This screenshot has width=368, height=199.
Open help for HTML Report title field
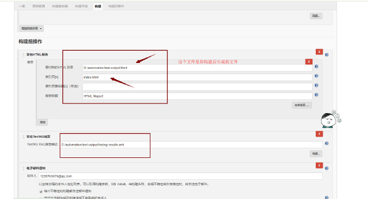tap(316, 95)
